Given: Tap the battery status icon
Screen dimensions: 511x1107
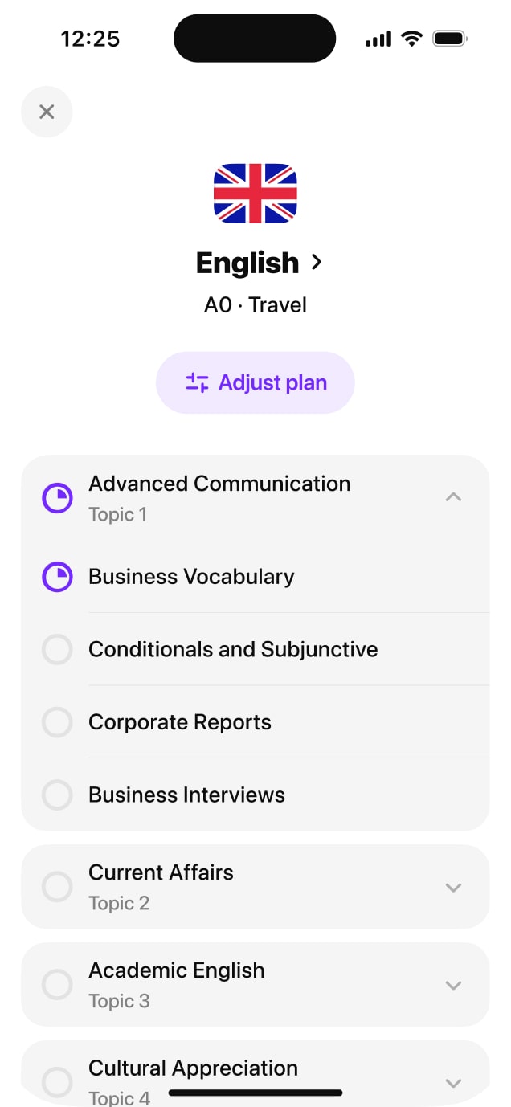Looking at the screenshot, I should [449, 39].
